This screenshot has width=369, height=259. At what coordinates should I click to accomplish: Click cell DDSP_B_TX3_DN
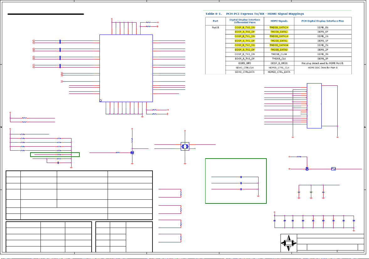tap(245, 54)
